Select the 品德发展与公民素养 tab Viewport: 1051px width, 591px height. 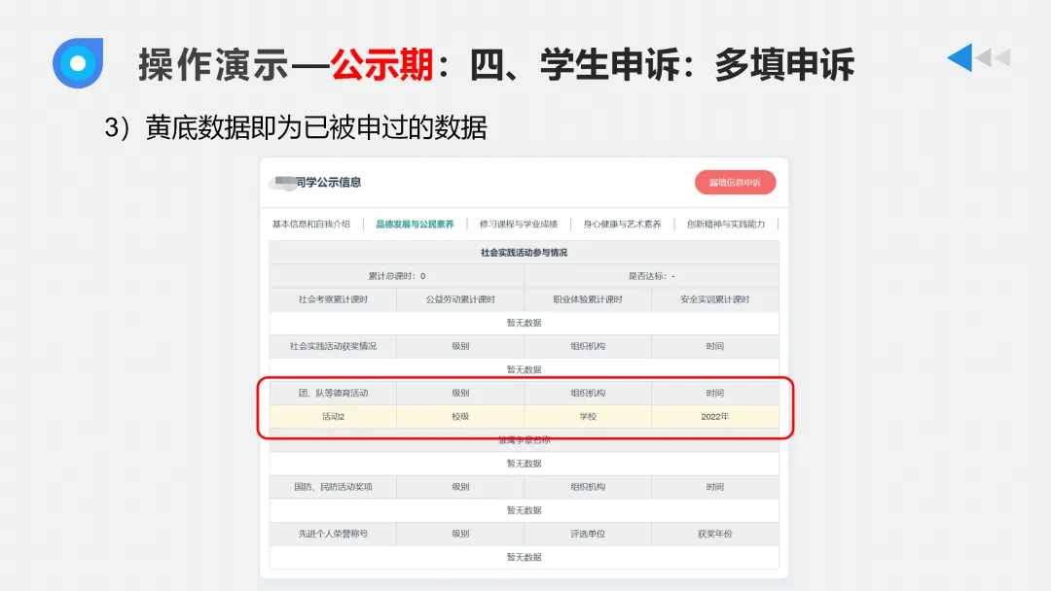(416, 223)
